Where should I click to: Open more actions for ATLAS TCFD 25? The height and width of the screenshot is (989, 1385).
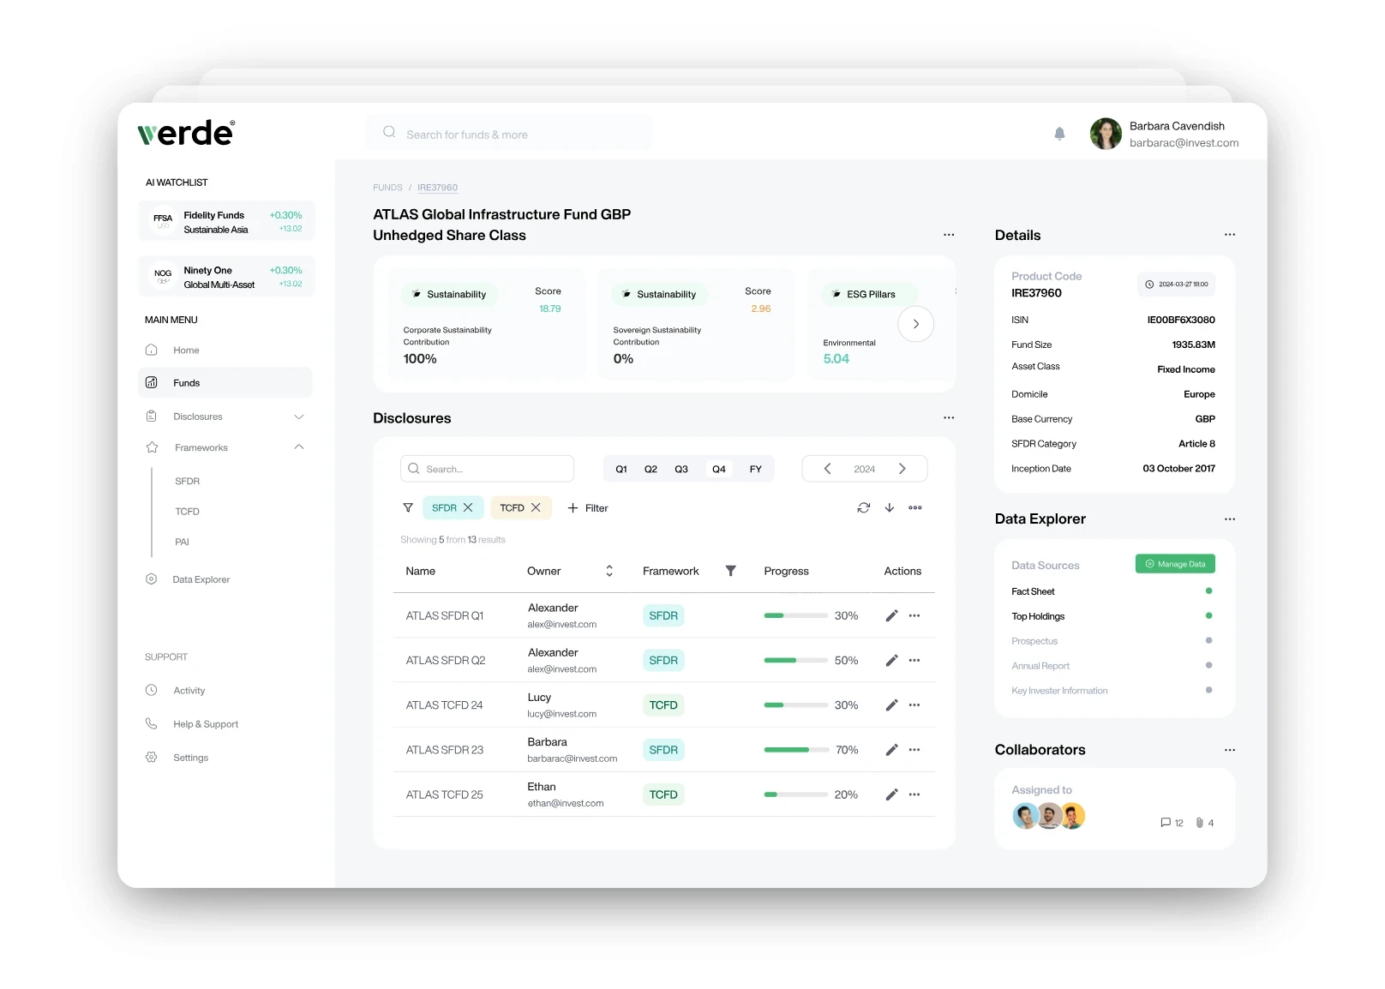914,794
